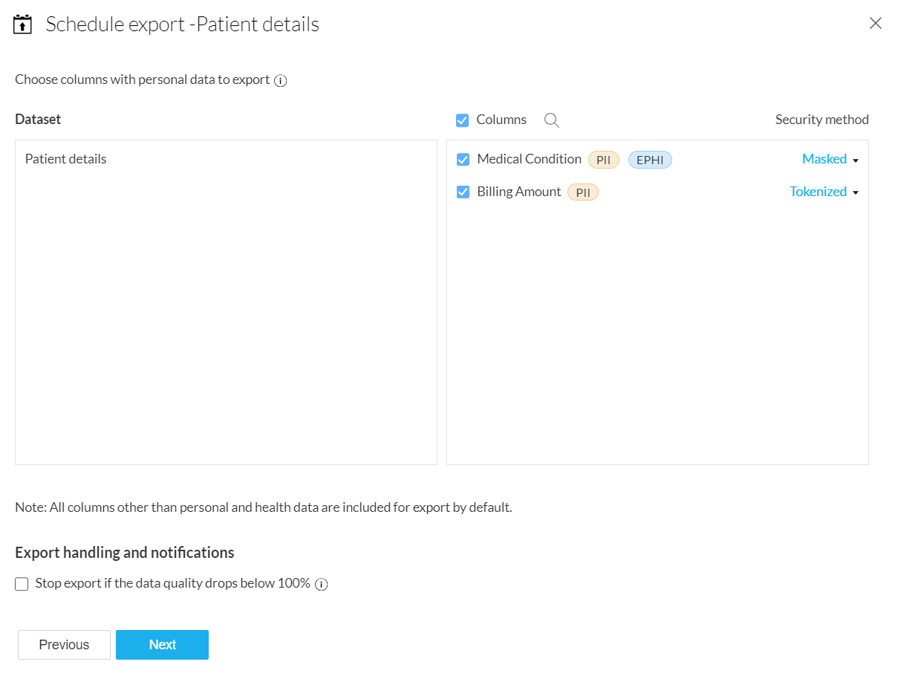Click the Medical Condition column label
This screenshot has width=898, height=679.
tap(529, 159)
